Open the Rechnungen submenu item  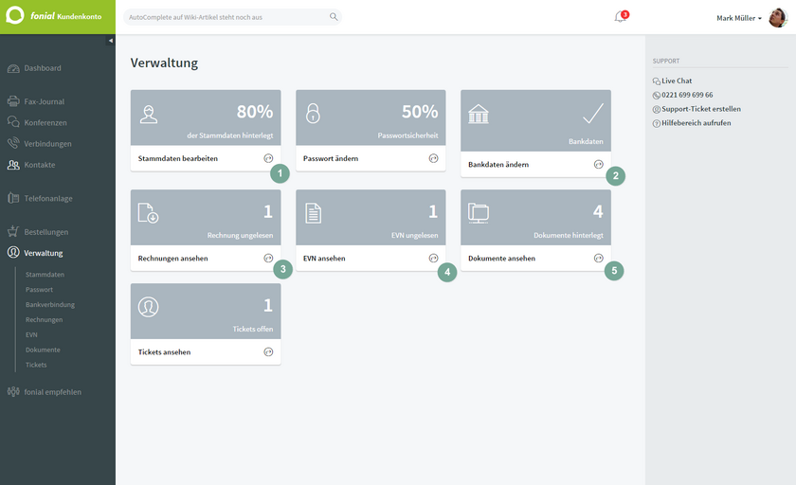click(x=45, y=319)
